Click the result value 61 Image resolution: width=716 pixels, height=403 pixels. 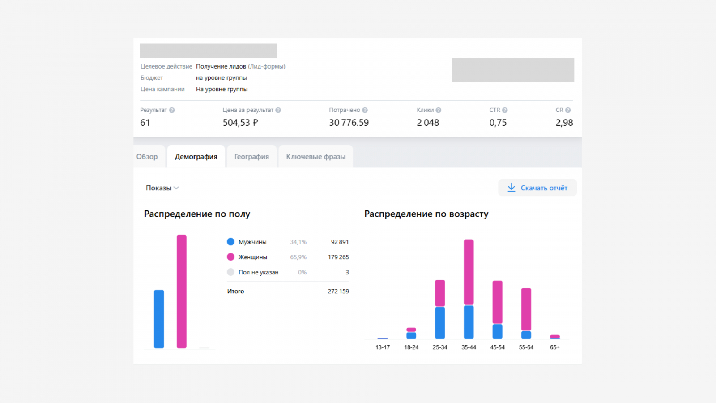pos(145,123)
